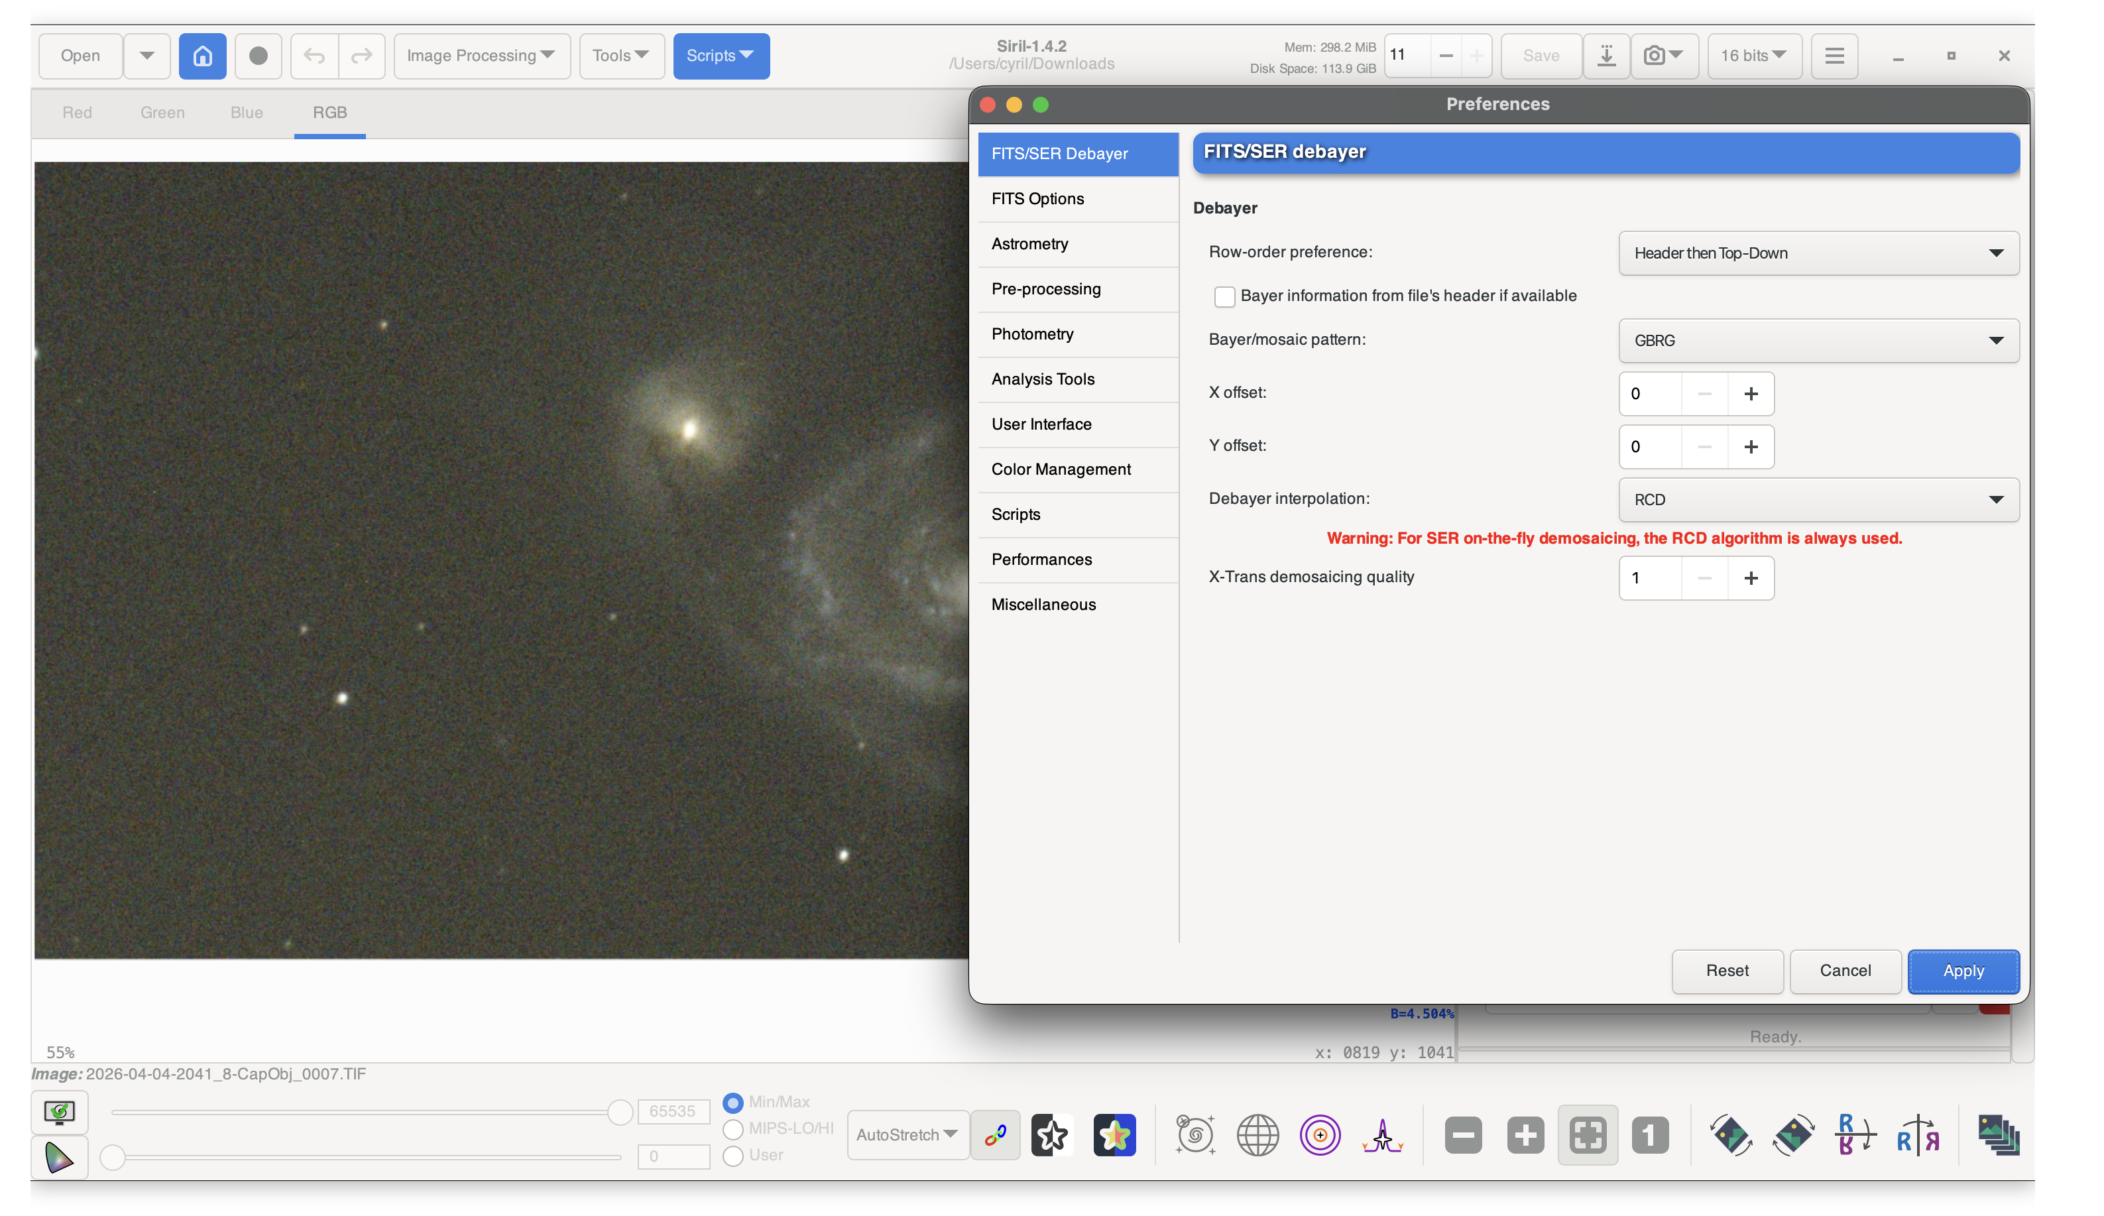The height and width of the screenshot is (1216, 2104).
Task: Select the User scaling radio button
Action: 733,1156
